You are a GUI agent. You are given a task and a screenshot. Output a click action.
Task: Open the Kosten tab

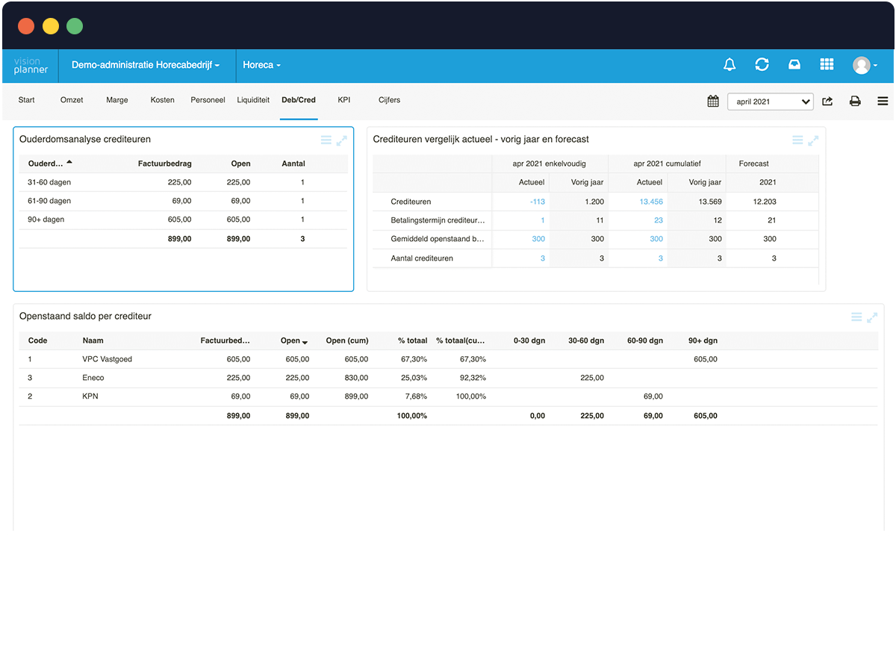(163, 100)
